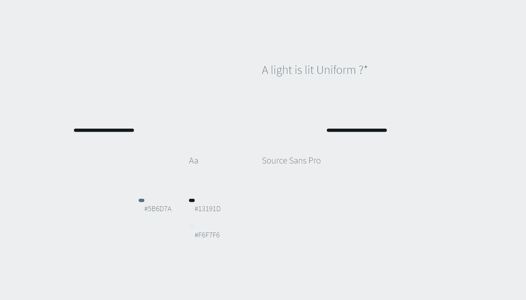Screen dimensions: 526x300
Task: Pick the off-white #F6F7F6 color swatch
Action: [192, 227]
